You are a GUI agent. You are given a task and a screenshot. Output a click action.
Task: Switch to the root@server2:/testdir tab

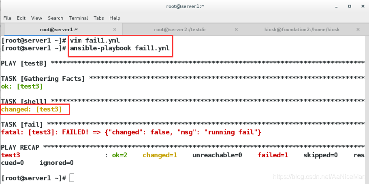(180, 30)
